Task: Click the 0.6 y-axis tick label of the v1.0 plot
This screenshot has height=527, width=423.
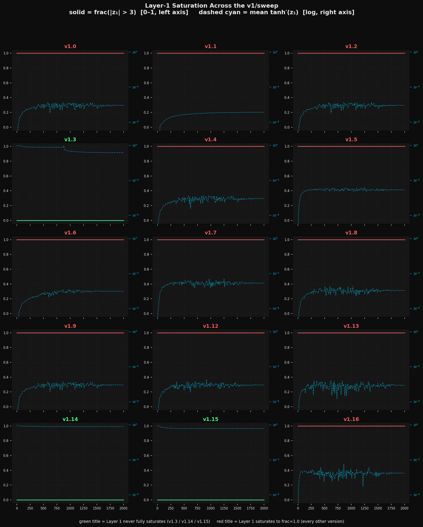Action: point(6,83)
